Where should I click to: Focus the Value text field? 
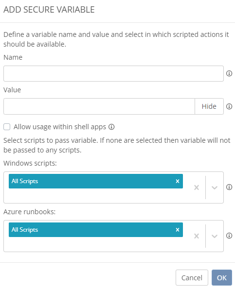click(99, 106)
